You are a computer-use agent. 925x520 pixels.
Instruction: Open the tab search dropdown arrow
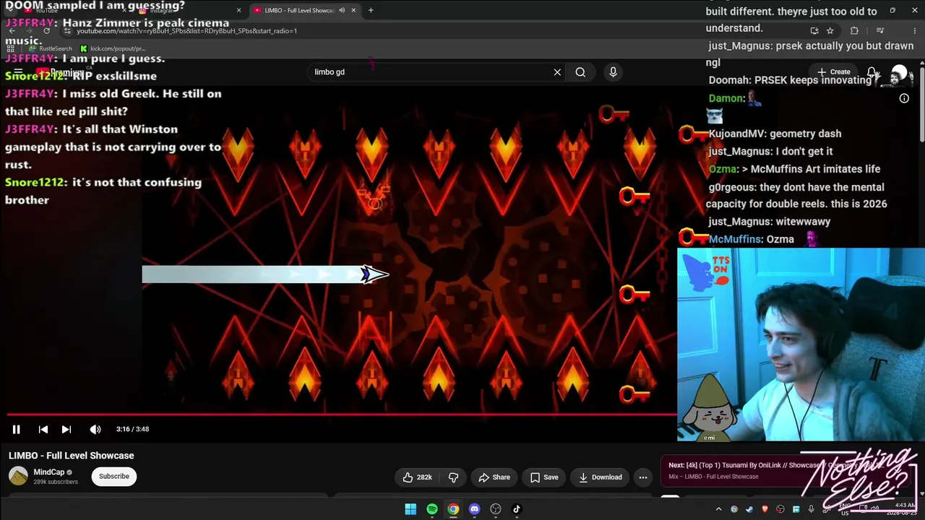tap(9, 11)
